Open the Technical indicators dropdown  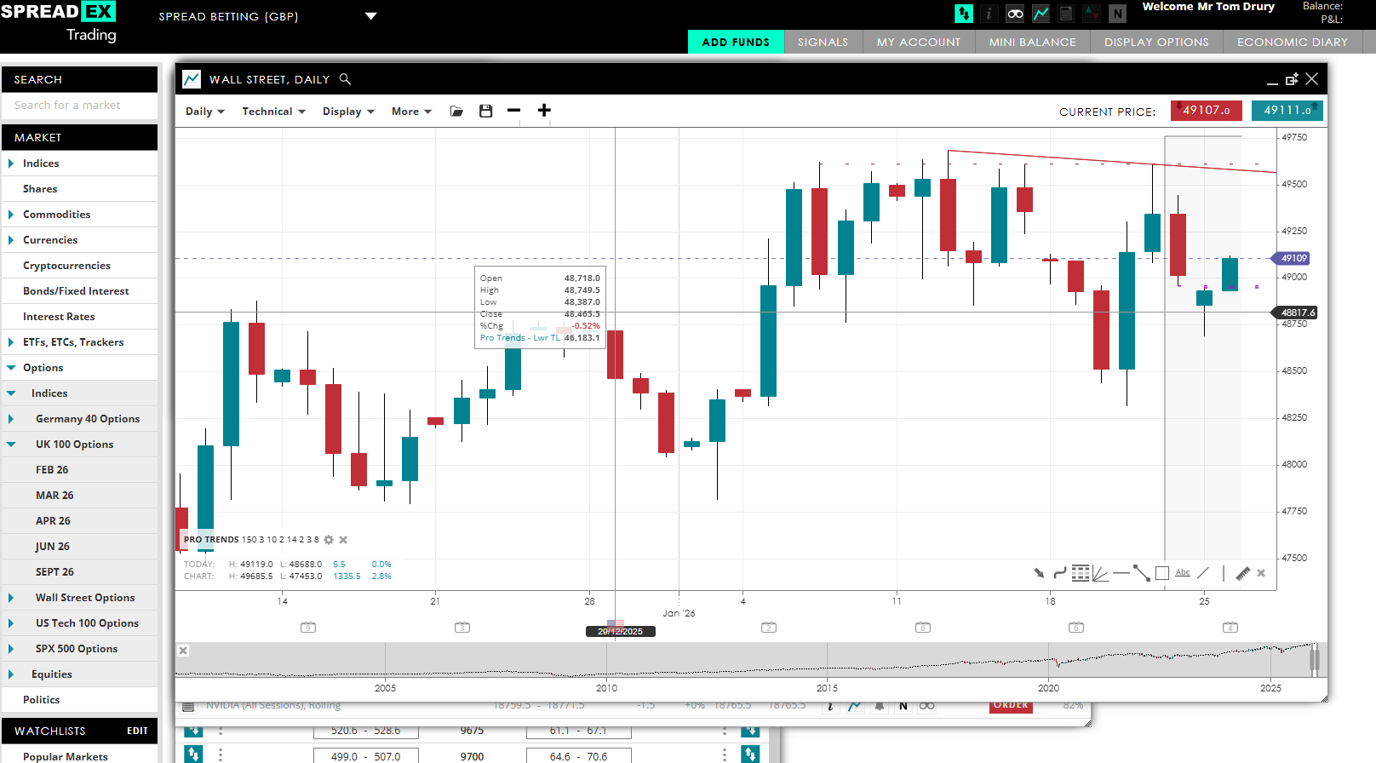pos(273,112)
